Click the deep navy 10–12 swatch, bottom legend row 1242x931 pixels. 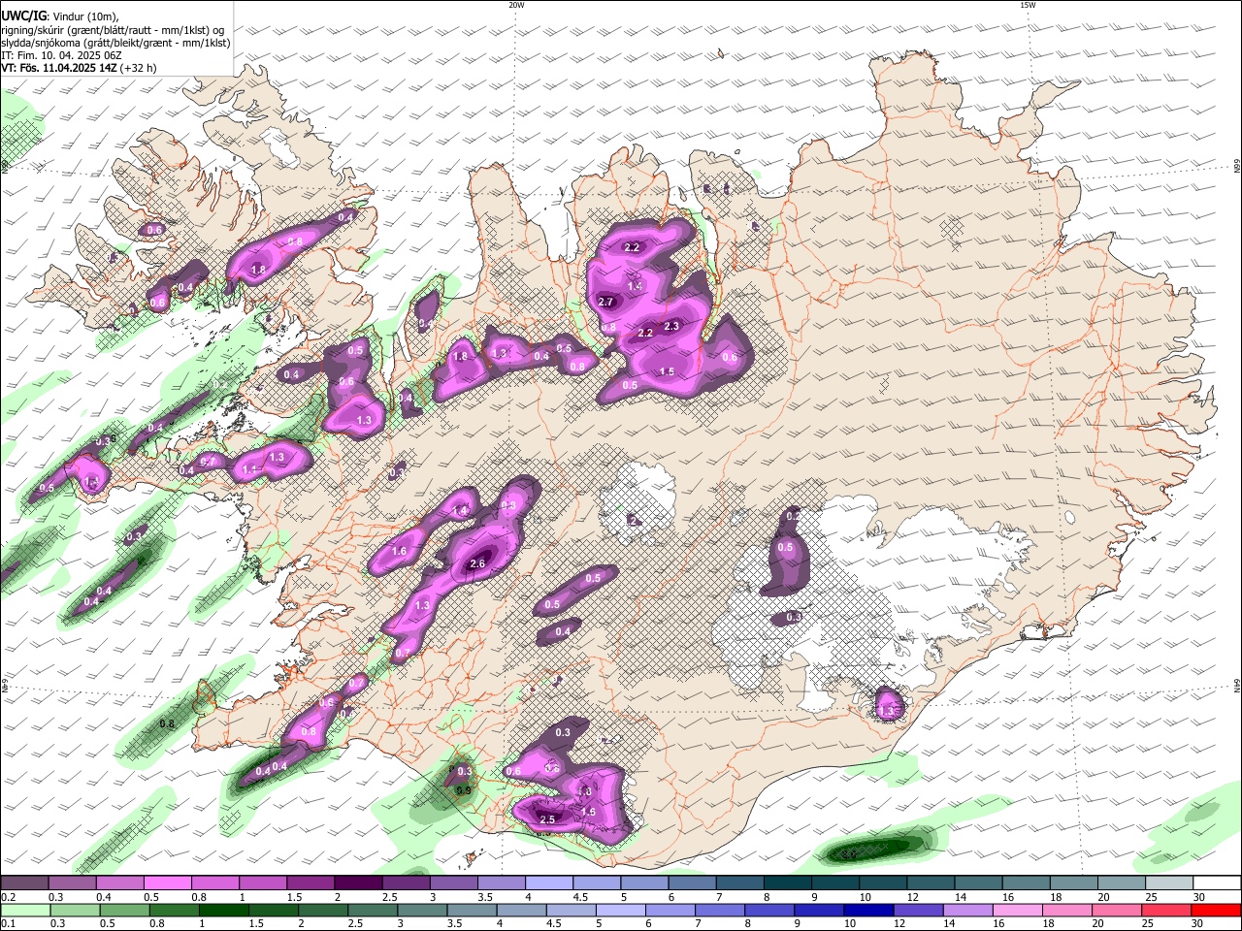pos(867,911)
